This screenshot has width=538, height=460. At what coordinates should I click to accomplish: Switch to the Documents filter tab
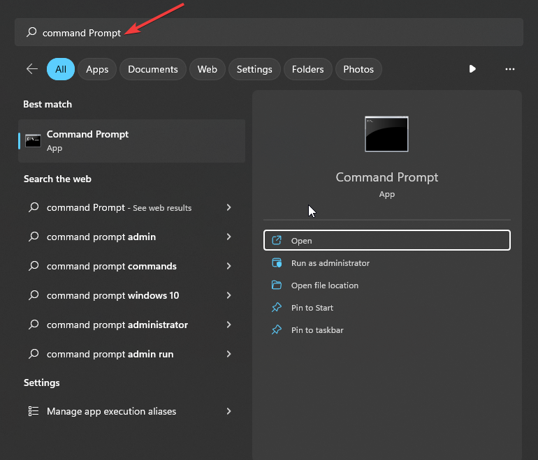point(153,69)
